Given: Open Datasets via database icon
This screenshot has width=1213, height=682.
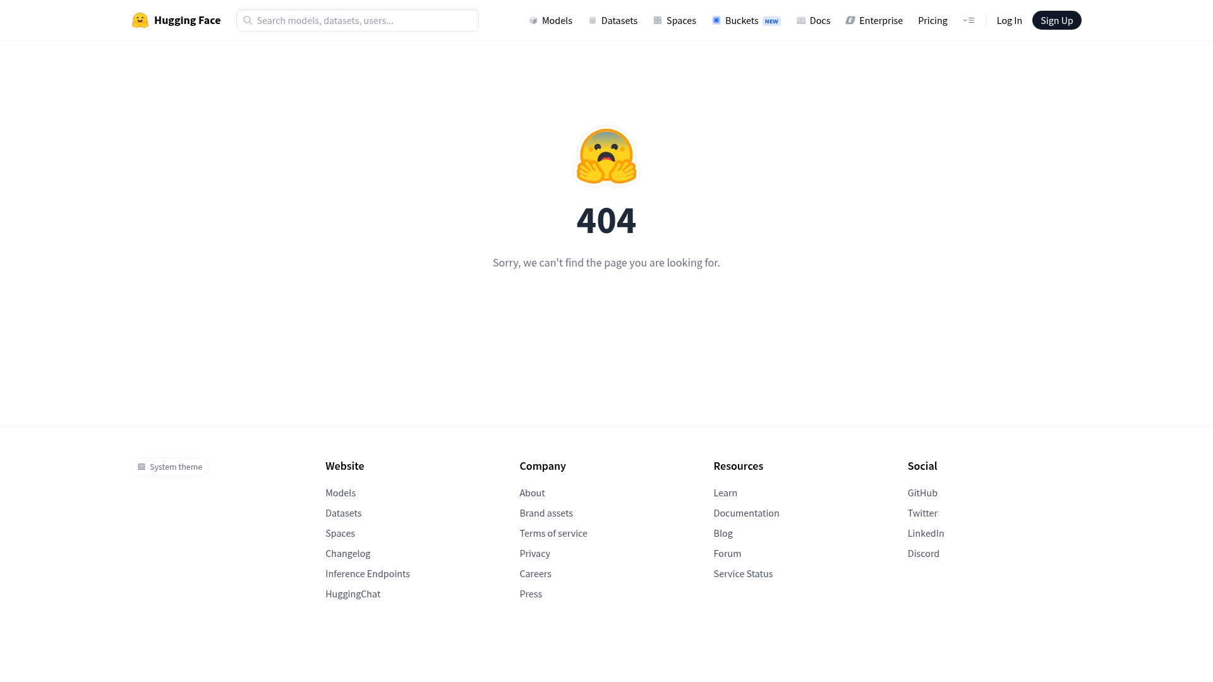Looking at the screenshot, I should tap(593, 20).
